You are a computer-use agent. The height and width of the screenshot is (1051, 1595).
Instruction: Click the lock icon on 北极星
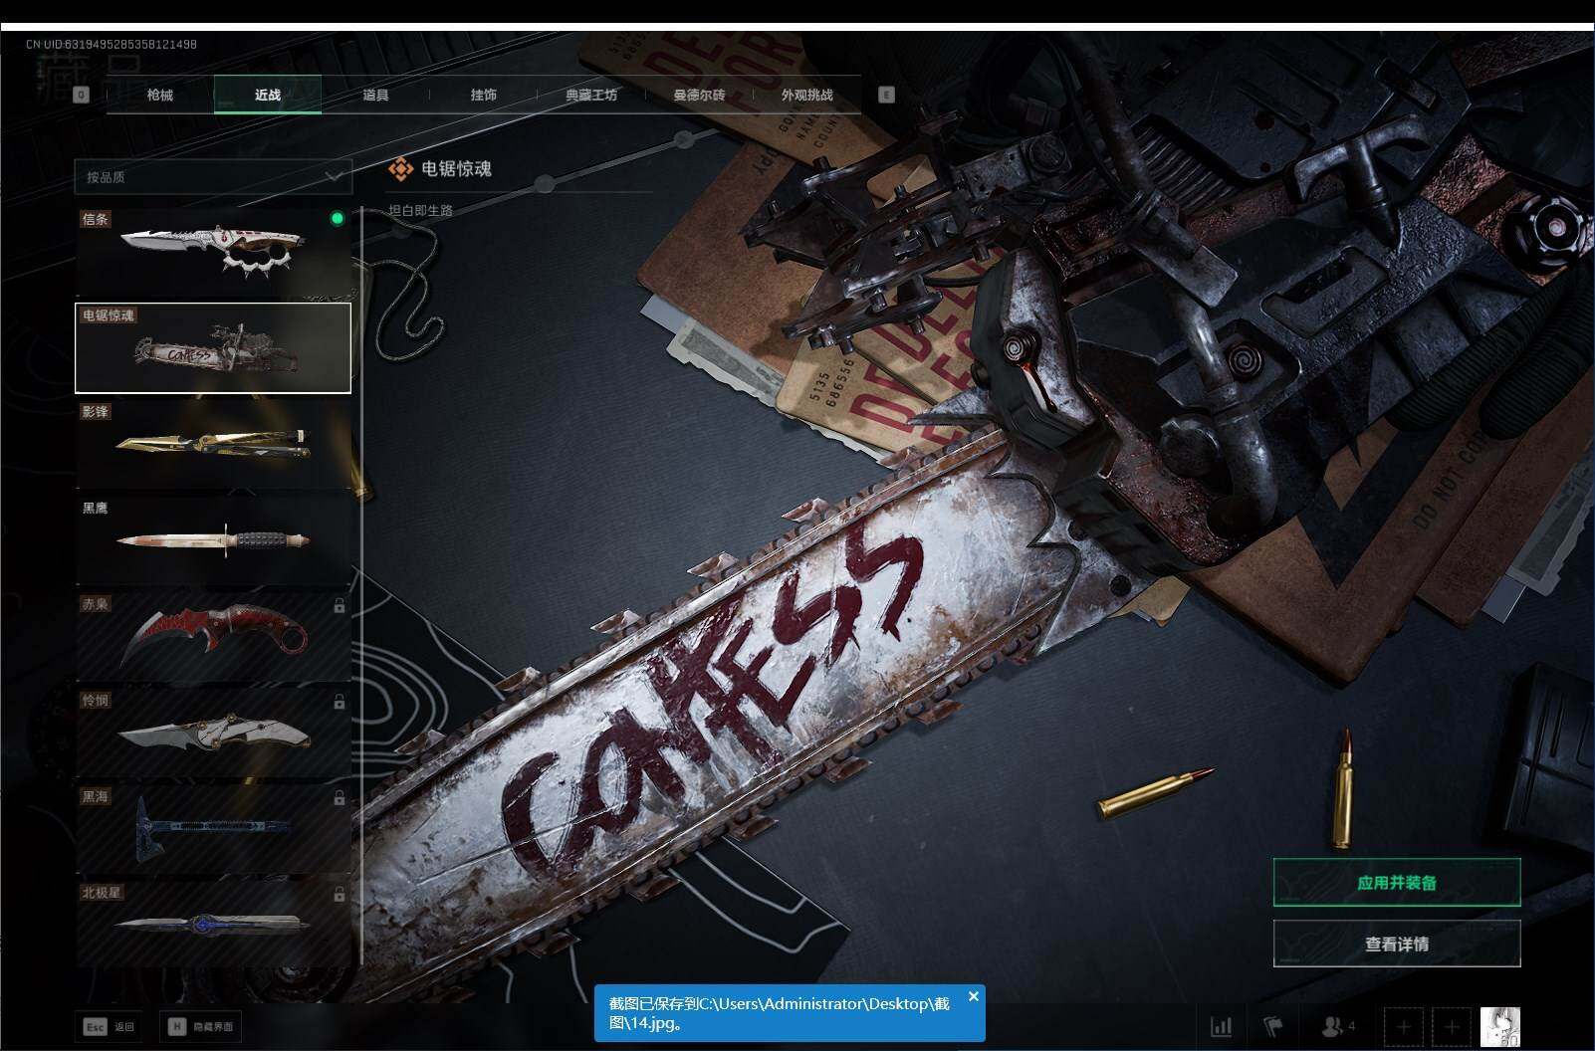(x=340, y=895)
